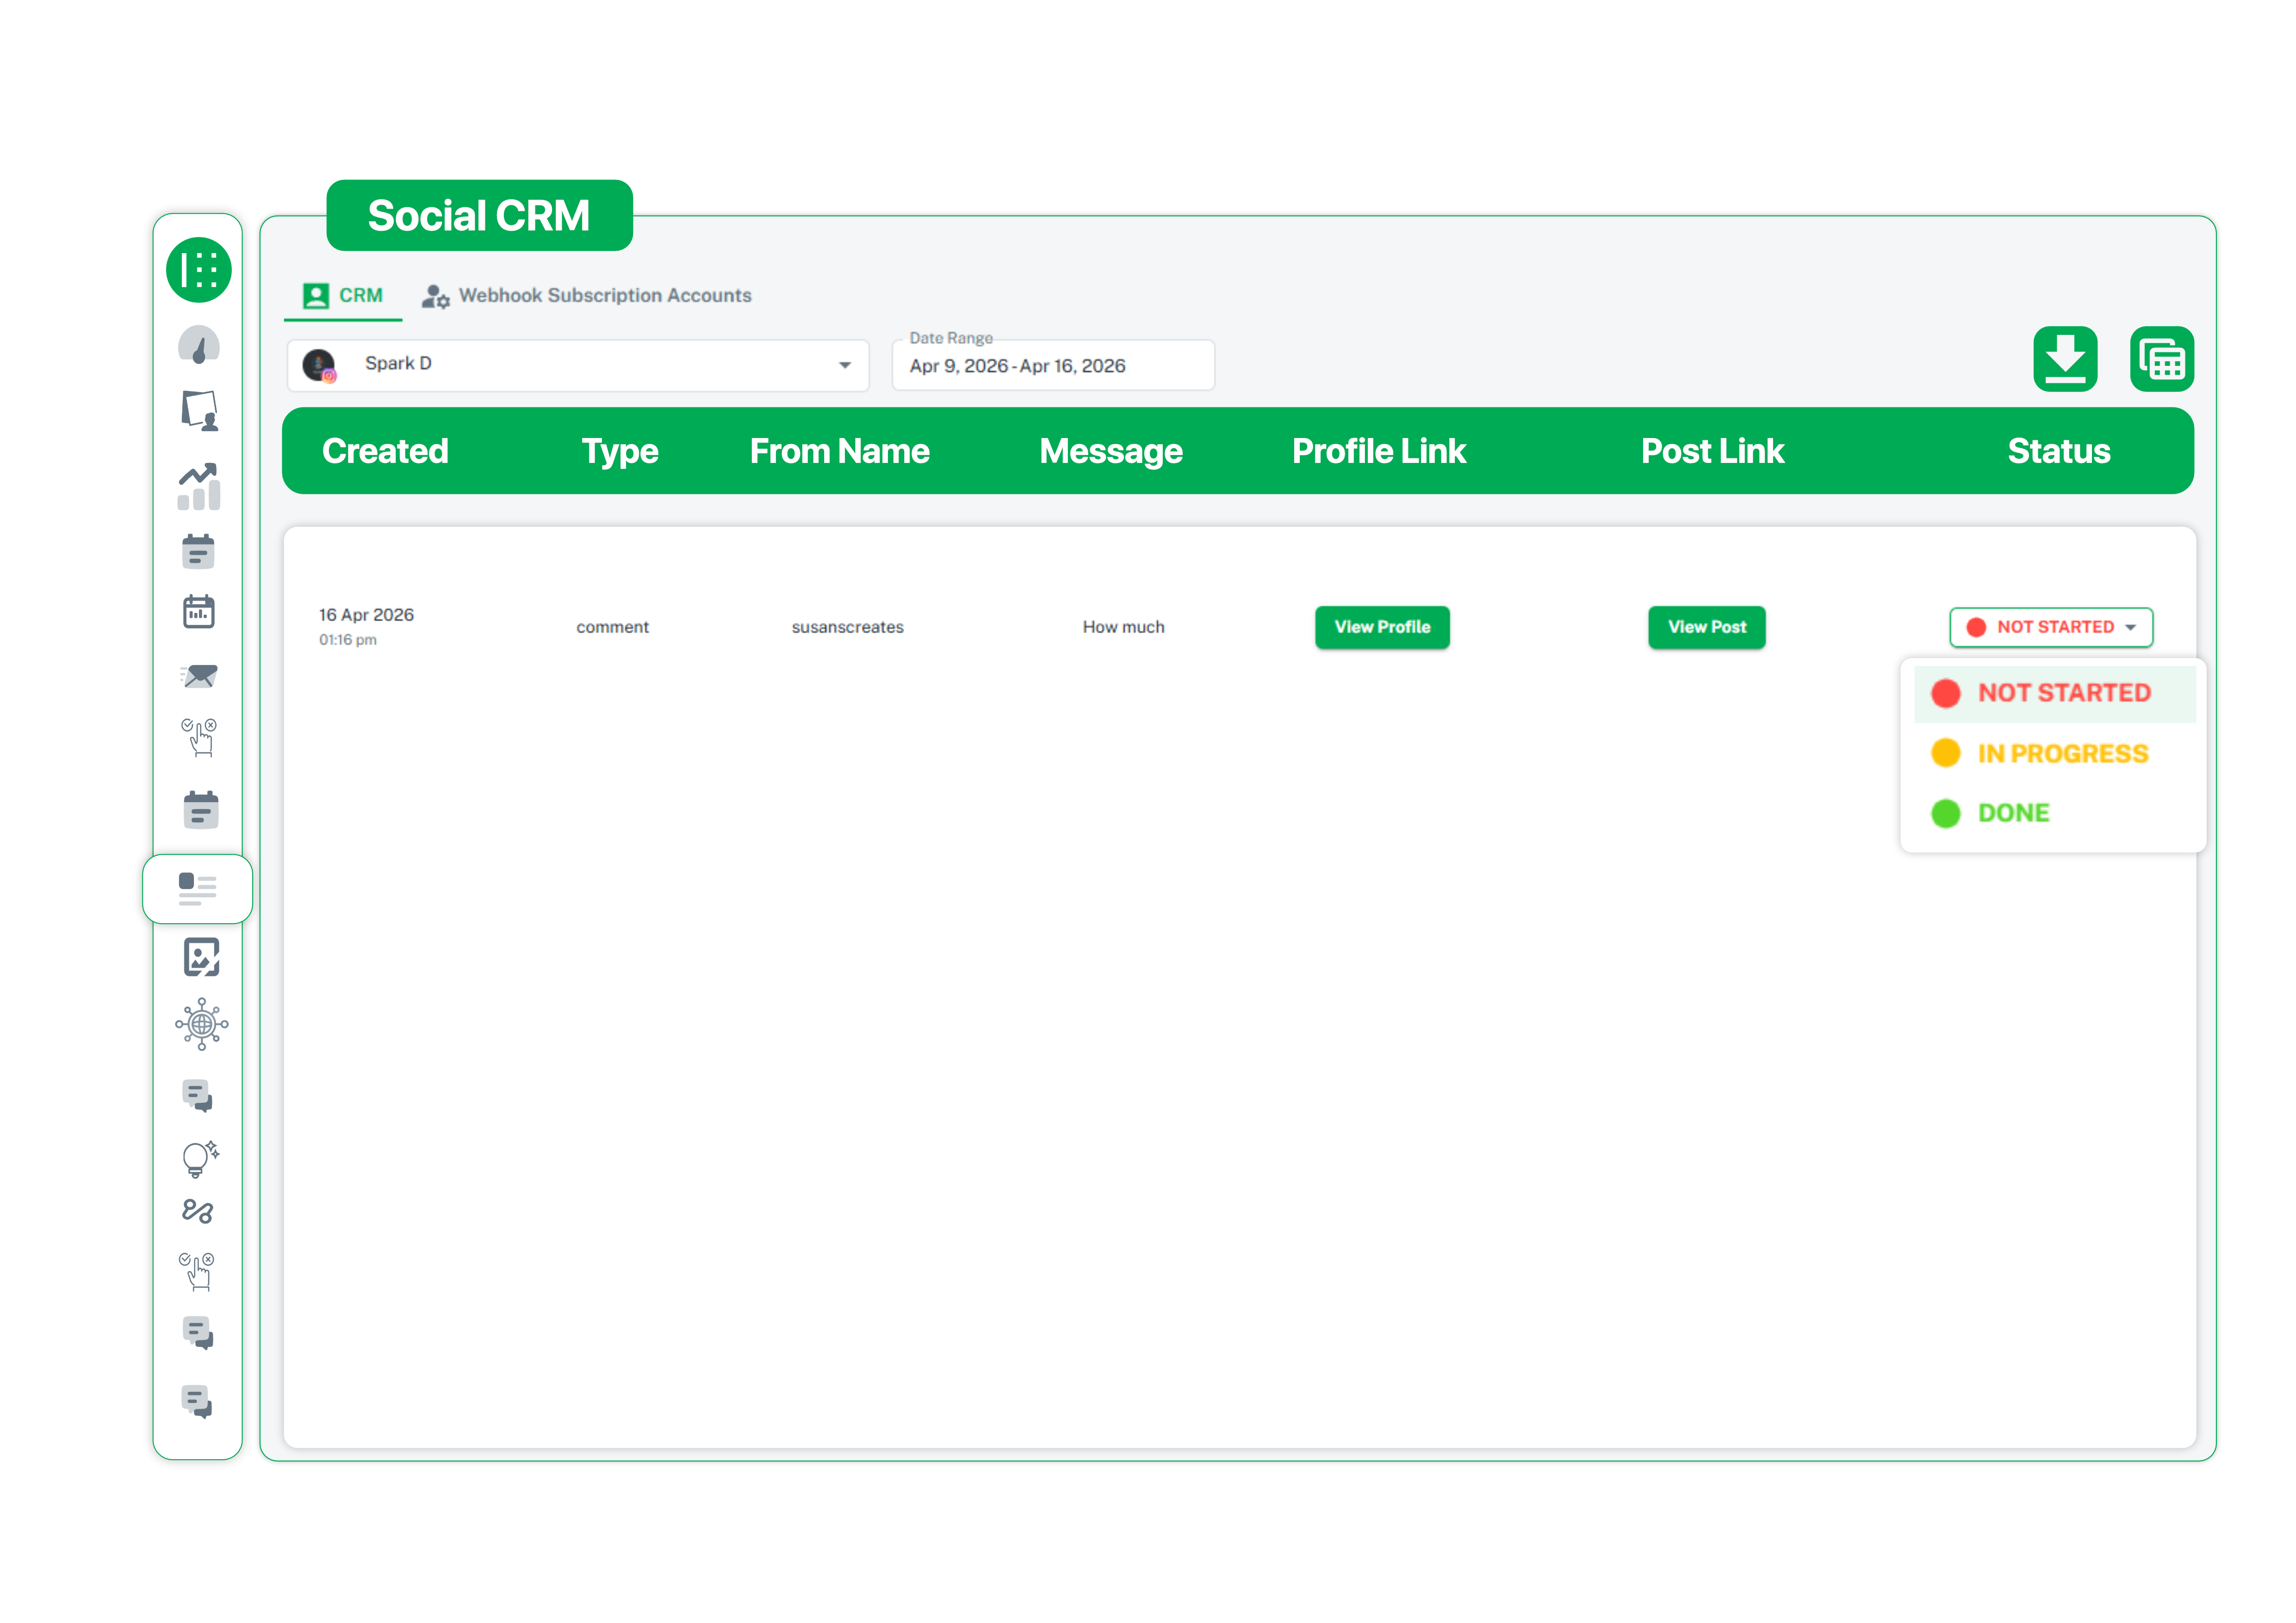Click the CSV download icon at top right
Image resolution: width=2296 pixels, height=1623 pixels.
click(x=2066, y=359)
